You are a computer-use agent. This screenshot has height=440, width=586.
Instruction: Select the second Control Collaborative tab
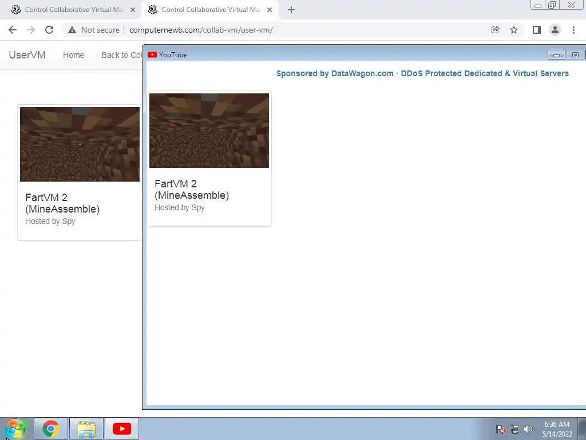209,10
